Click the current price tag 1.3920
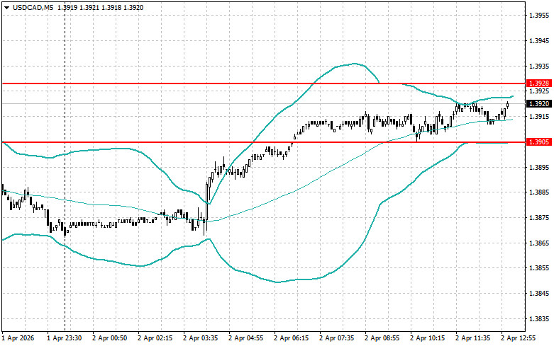Screen dimensions: 554x346 click(x=539, y=103)
